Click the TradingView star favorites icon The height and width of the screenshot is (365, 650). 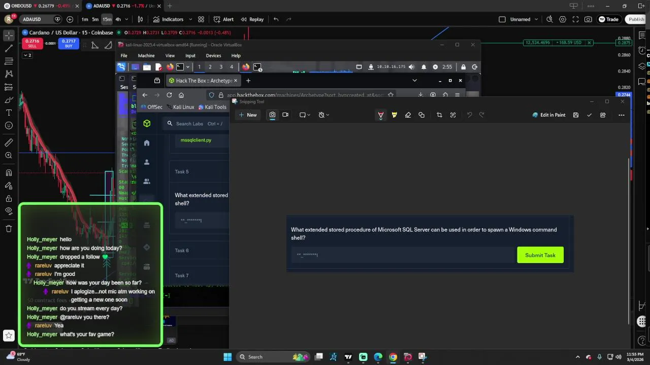coord(9,335)
